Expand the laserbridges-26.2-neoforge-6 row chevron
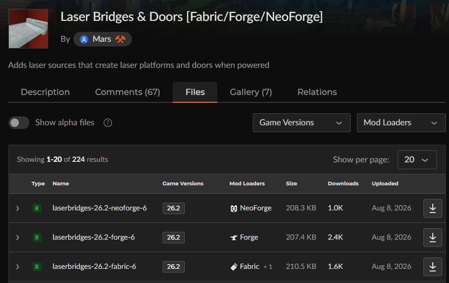The image size is (449, 283). [17, 208]
